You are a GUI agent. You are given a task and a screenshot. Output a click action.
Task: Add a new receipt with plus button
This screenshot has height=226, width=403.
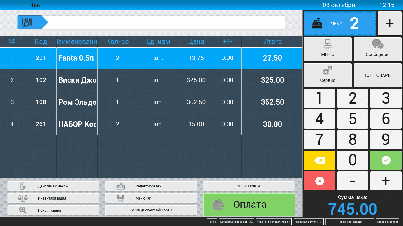coord(389,24)
